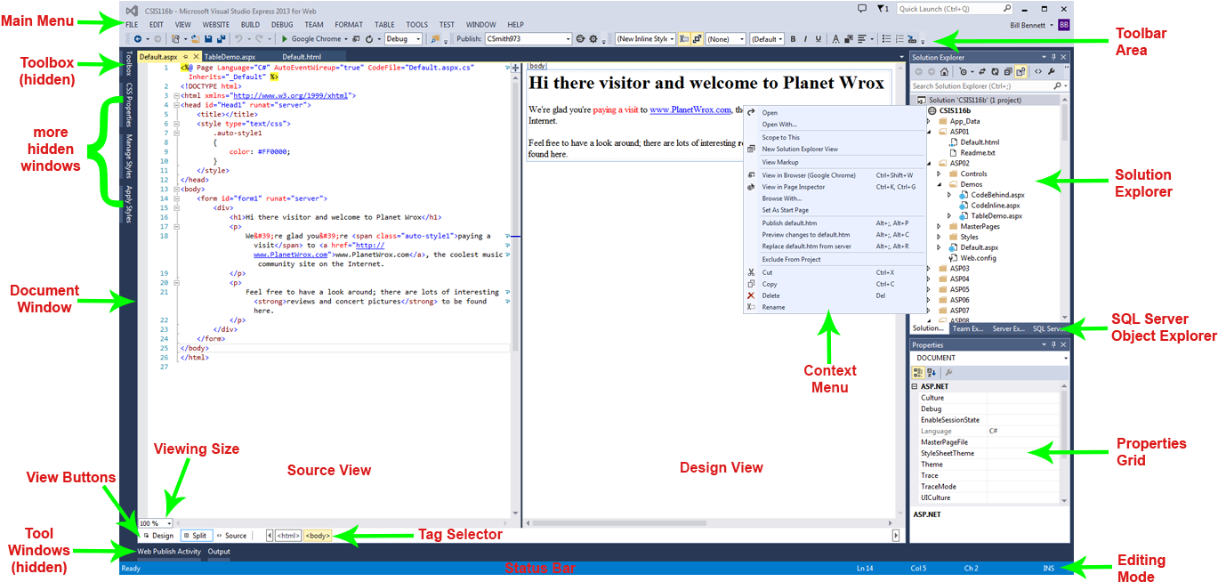Switch to Split view button
Screen dimensions: 1218x582
[x=196, y=536]
